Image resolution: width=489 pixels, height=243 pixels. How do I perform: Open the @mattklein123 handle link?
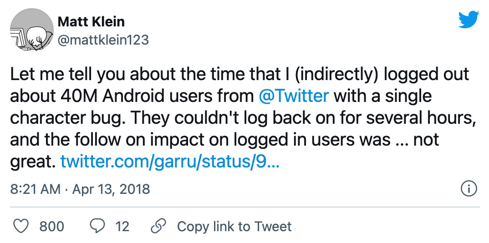[x=103, y=40]
